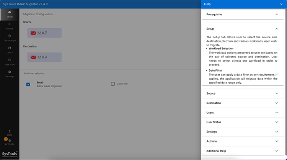Open the Settings gear in sidebar

[10, 72]
